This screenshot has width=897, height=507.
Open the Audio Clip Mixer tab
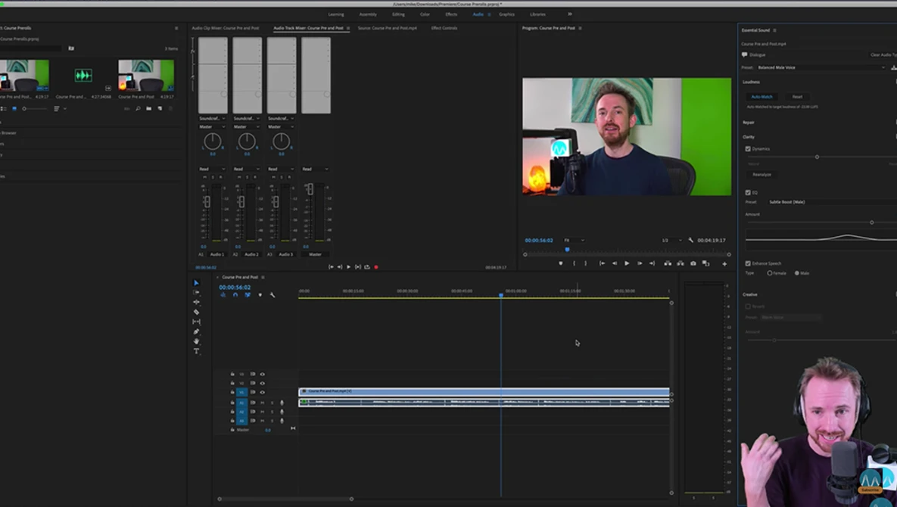[x=226, y=28]
